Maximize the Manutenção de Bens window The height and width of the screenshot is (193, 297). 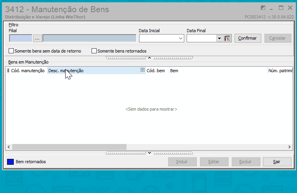pos(281,8)
